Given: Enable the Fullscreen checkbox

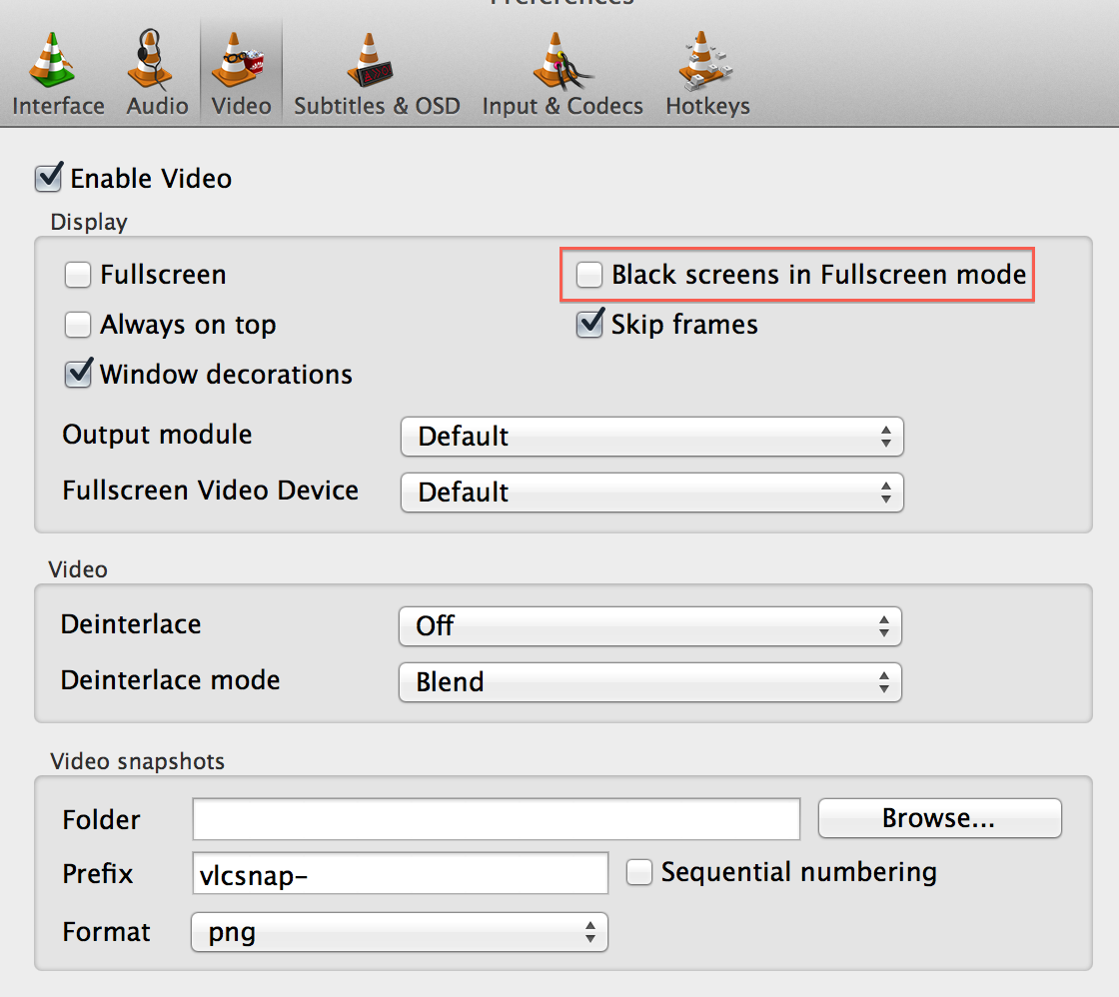Looking at the screenshot, I should (78, 275).
